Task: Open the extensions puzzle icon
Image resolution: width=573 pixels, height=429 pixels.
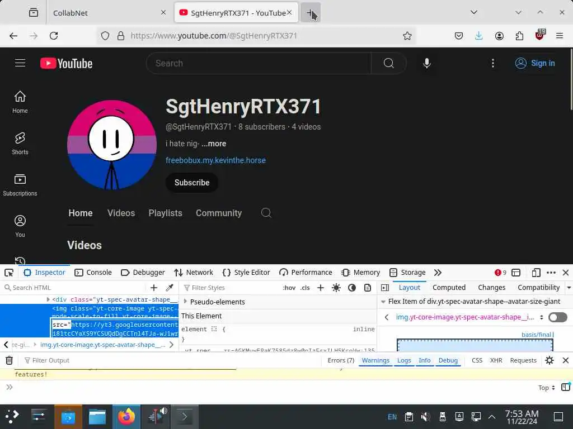Action: click(519, 36)
